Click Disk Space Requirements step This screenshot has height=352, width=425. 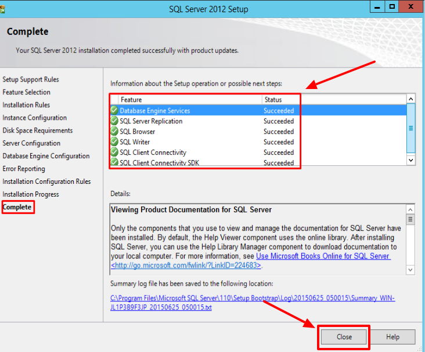pos(37,130)
